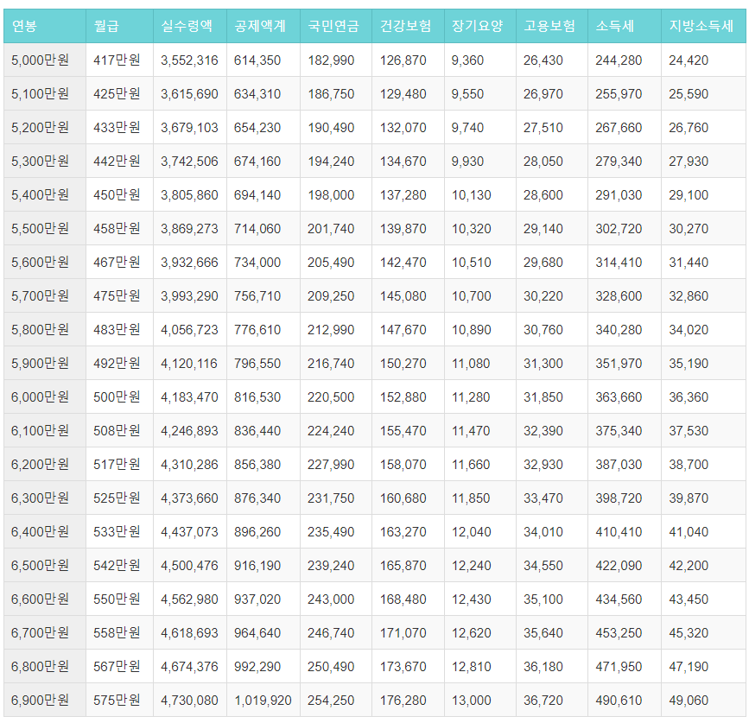Viewport: 749px width, 723px height.
Task: Click the 고용보험 column header
Action: 552,26
